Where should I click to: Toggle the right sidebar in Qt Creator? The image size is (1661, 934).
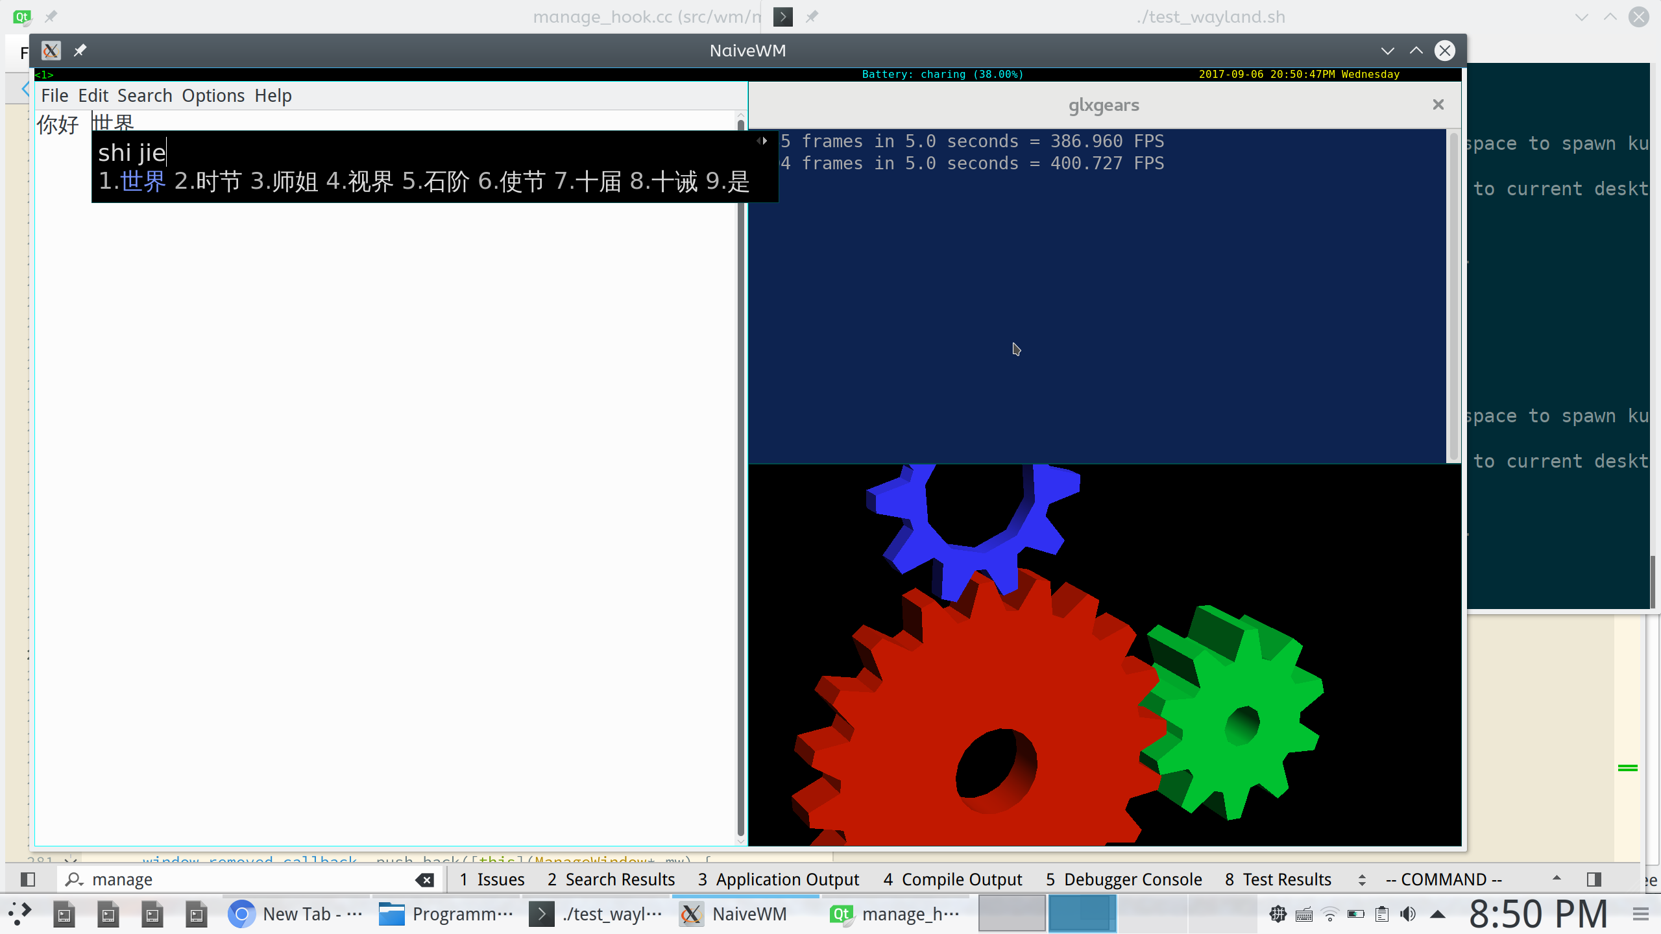coord(1594,880)
